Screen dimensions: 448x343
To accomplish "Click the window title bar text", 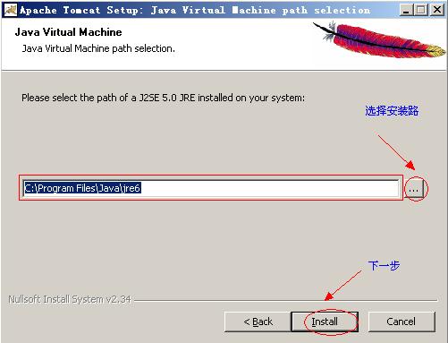I will pyautogui.click(x=195, y=10).
